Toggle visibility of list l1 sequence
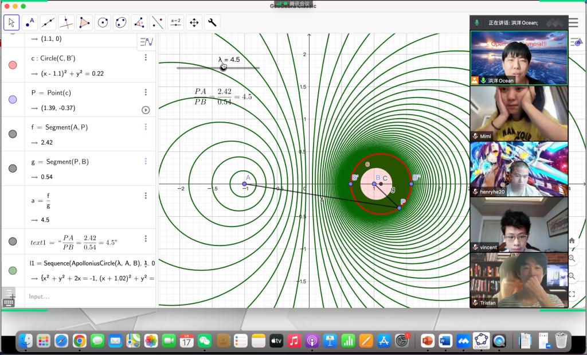587x355 pixels. coord(13,270)
